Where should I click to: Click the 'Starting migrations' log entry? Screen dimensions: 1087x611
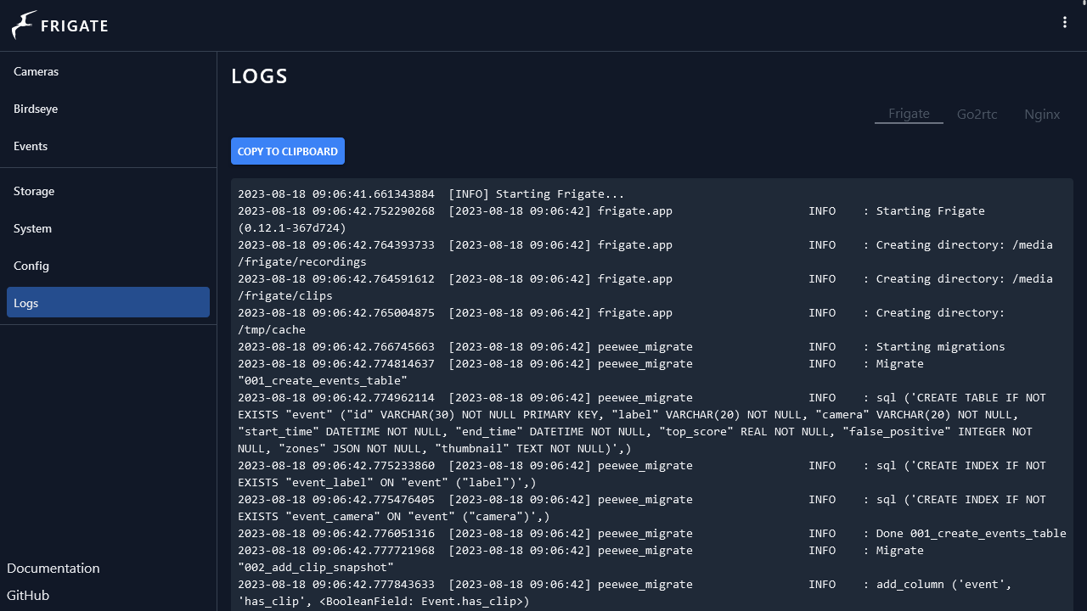pos(940,346)
